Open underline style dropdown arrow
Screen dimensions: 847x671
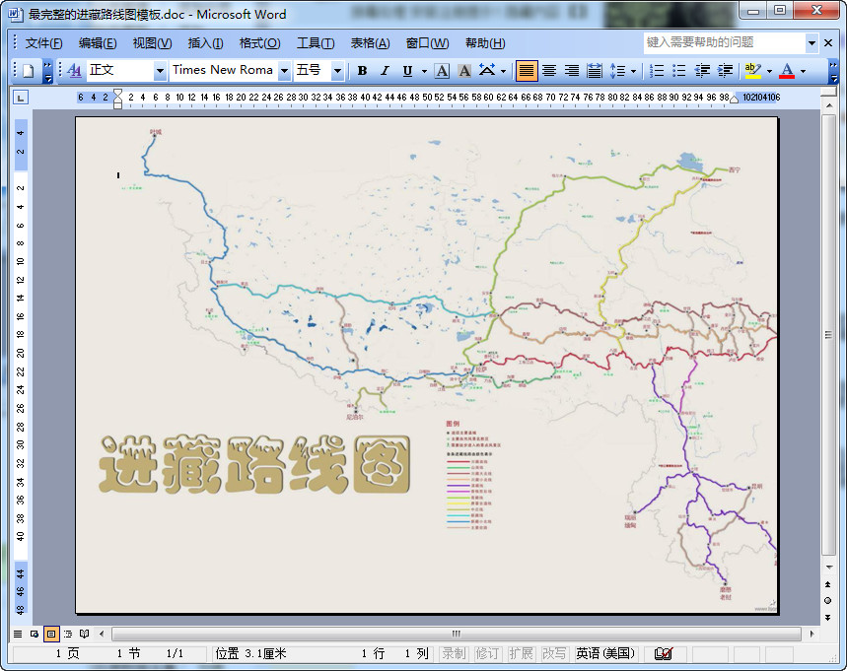click(424, 71)
